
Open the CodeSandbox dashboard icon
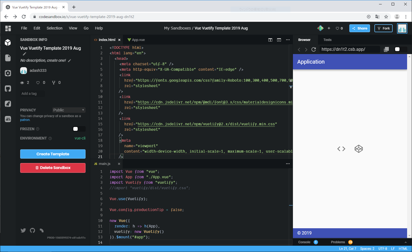8,28
